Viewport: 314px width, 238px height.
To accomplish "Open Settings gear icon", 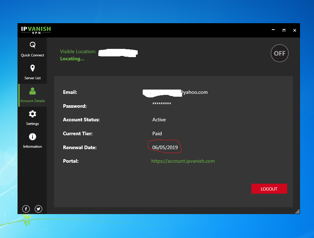I will coord(33,114).
